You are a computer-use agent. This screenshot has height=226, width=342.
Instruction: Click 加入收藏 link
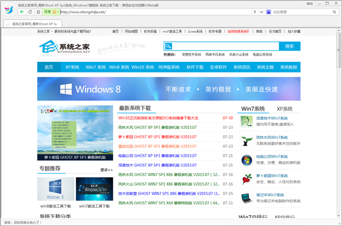pos(294,31)
